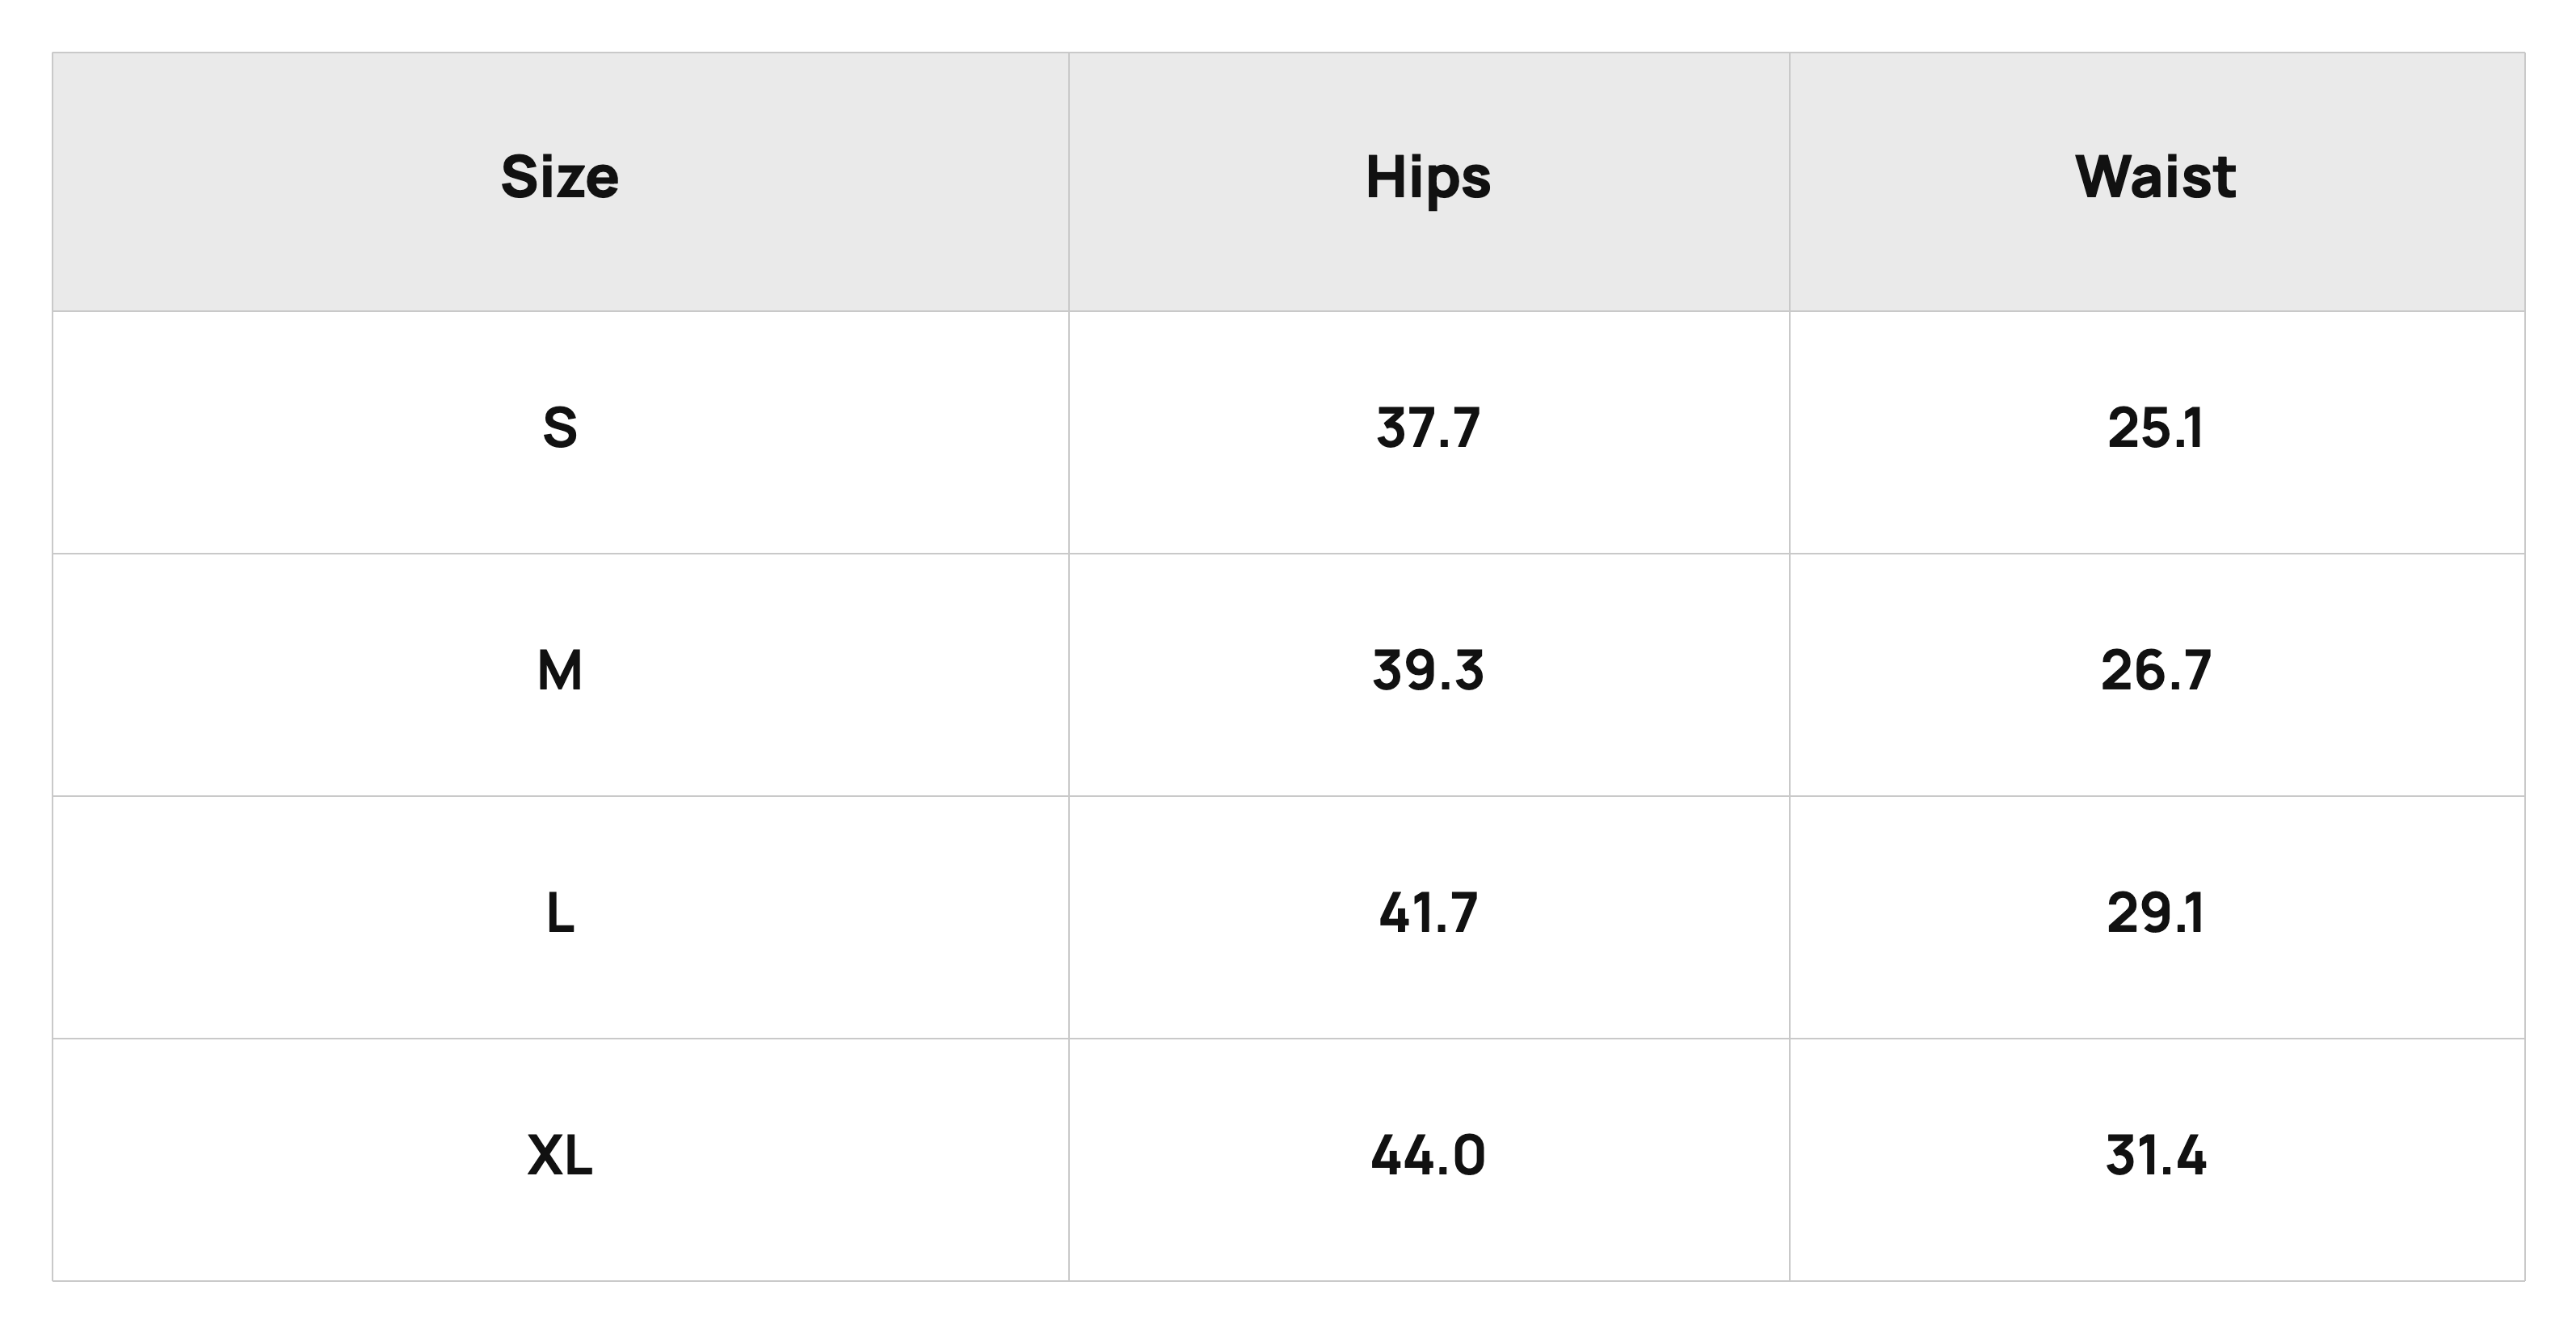Click the Hips column header
The image size is (2576, 1332).
(1428, 181)
